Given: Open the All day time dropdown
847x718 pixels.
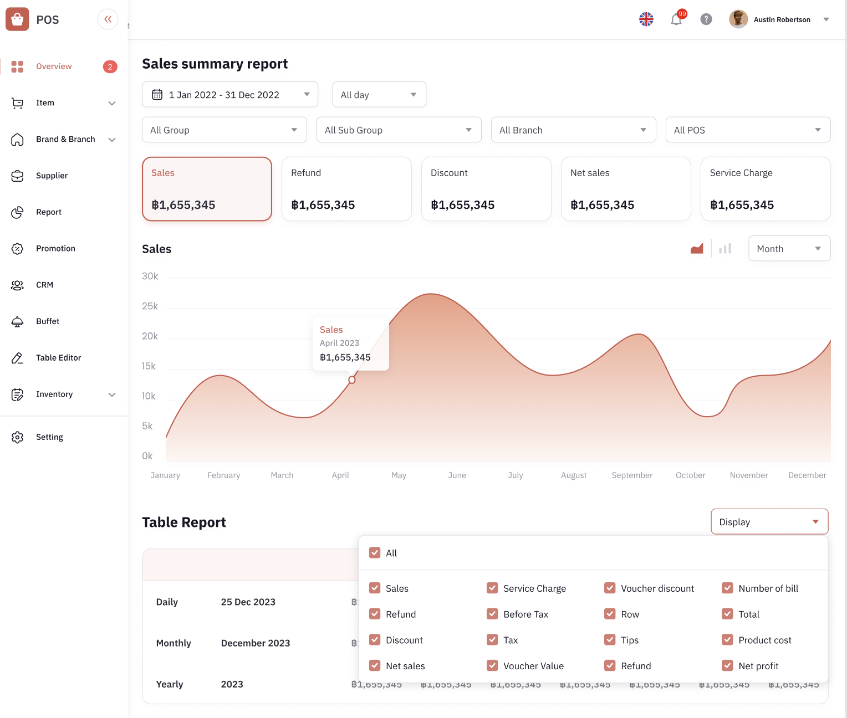Looking at the screenshot, I should pyautogui.click(x=379, y=95).
